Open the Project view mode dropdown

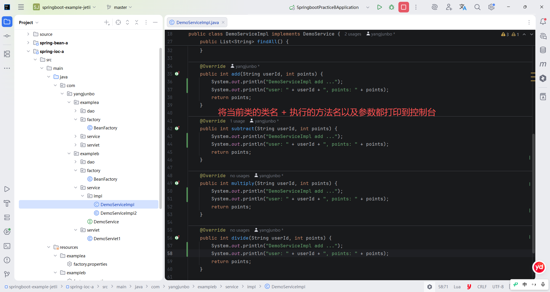pyautogui.click(x=29, y=22)
